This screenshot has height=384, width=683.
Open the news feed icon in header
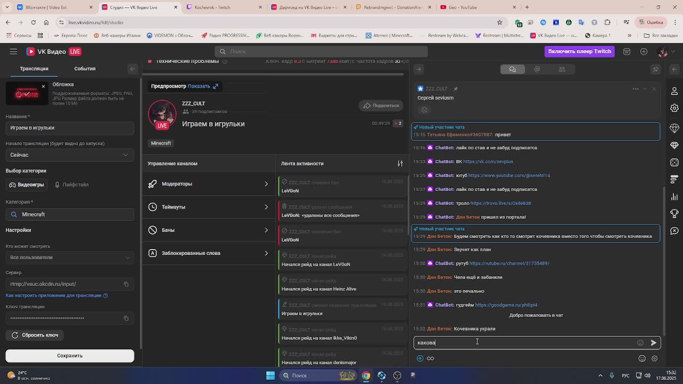point(627,51)
